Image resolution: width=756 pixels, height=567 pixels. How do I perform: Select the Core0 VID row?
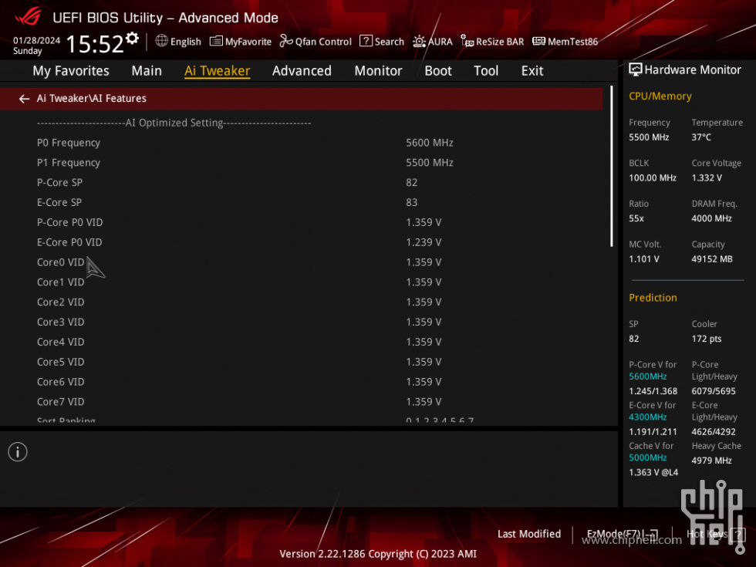pyautogui.click(x=302, y=262)
